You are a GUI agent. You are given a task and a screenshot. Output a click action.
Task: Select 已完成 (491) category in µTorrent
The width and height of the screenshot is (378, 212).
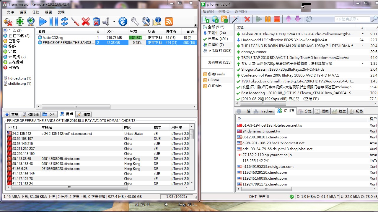pos(216,39)
